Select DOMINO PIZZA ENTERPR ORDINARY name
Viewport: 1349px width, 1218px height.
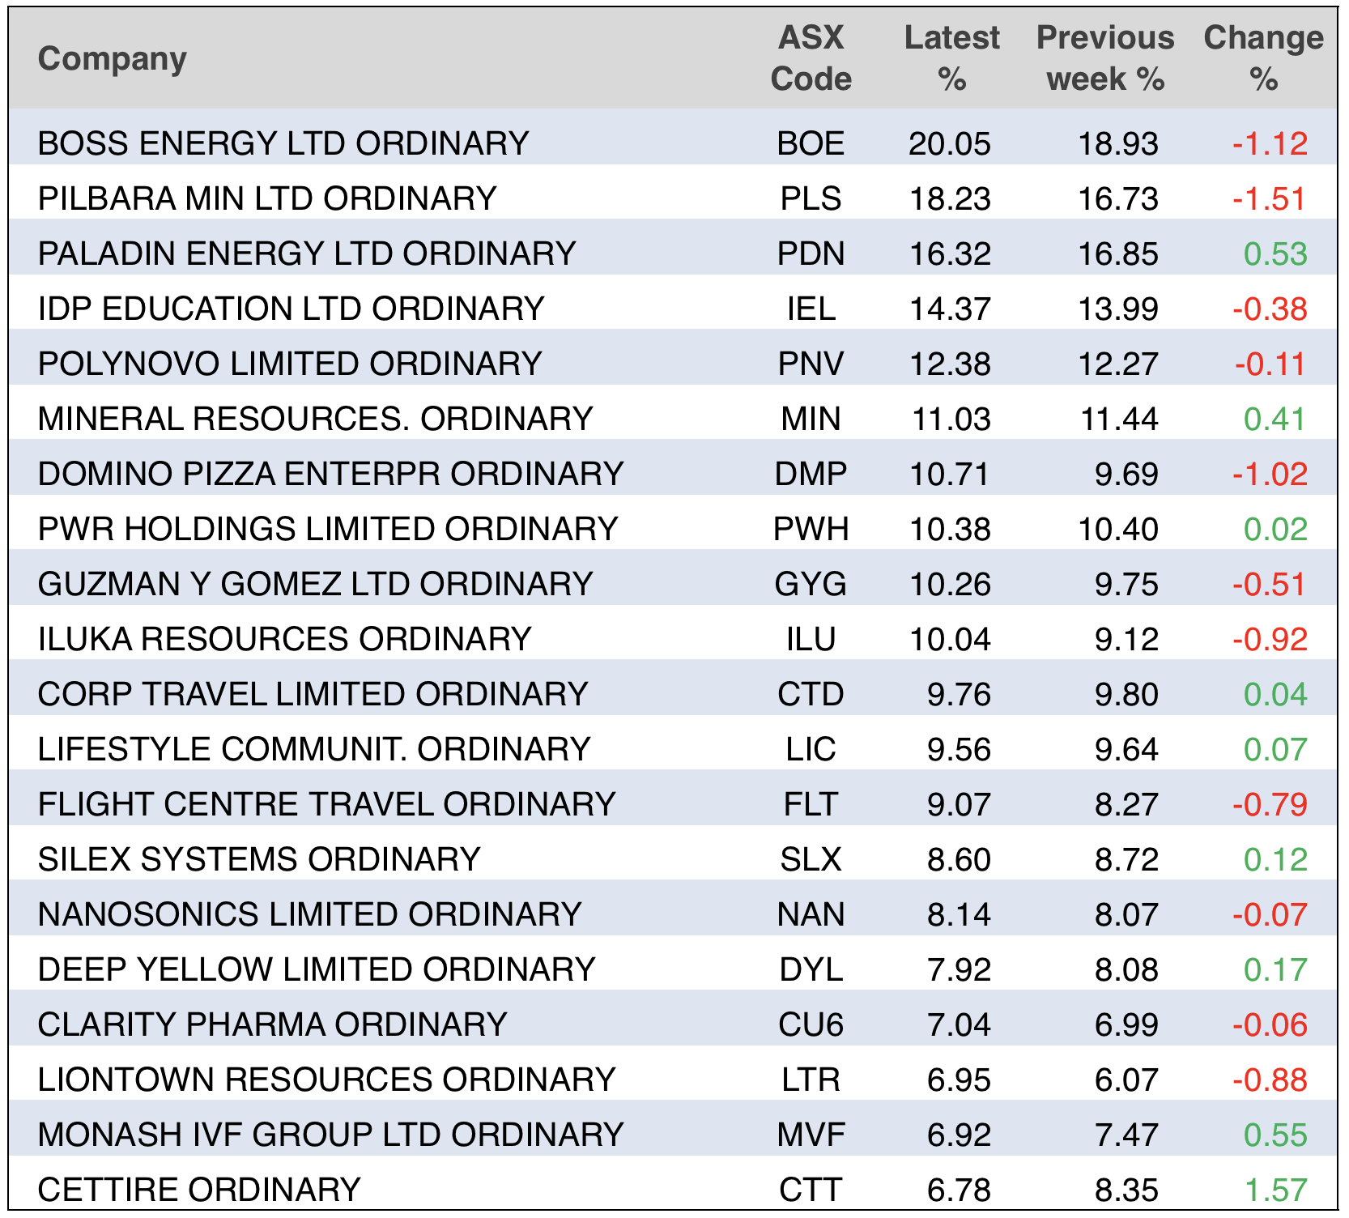[330, 475]
